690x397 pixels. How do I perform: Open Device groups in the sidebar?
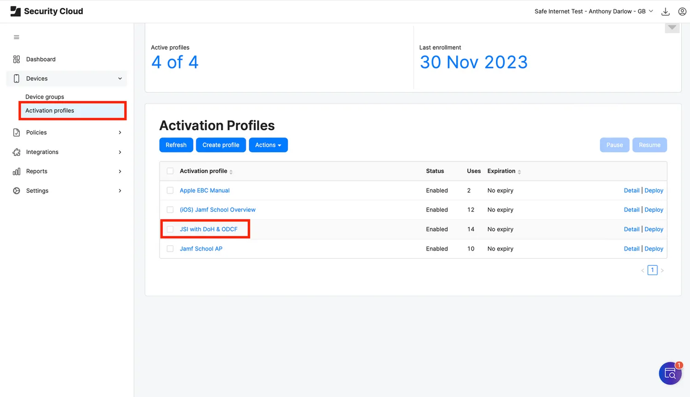click(45, 97)
